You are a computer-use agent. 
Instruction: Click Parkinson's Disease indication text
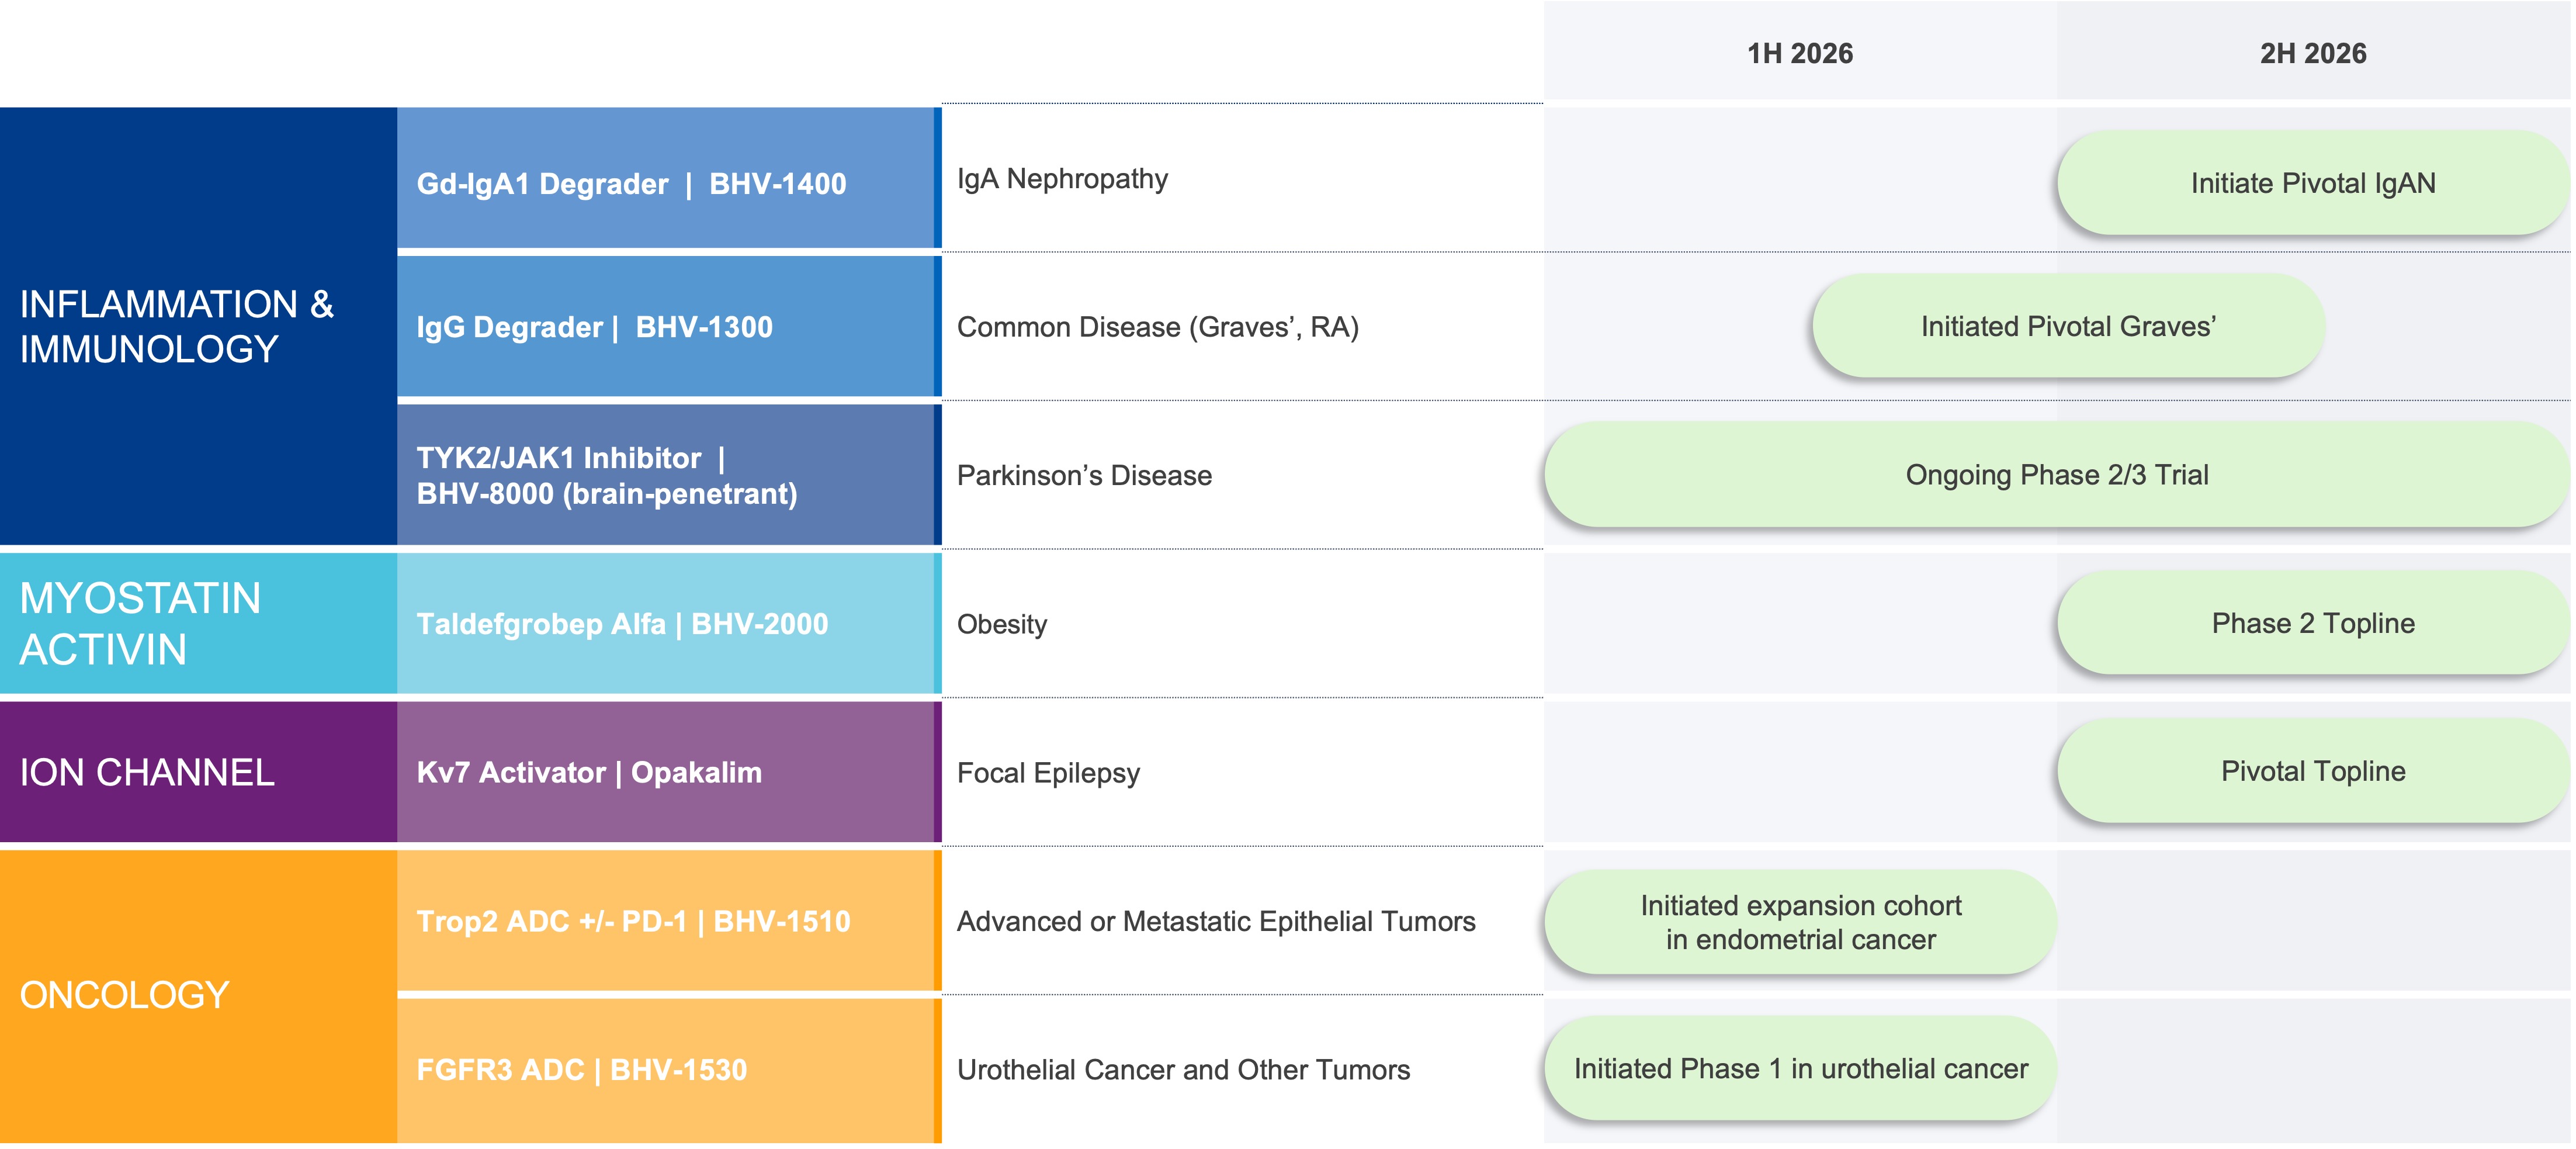pyautogui.click(x=1084, y=475)
